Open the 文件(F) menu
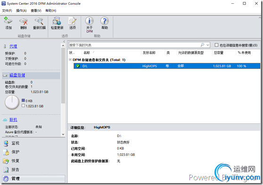The width and height of the screenshot is (263, 185). click(x=7, y=10)
